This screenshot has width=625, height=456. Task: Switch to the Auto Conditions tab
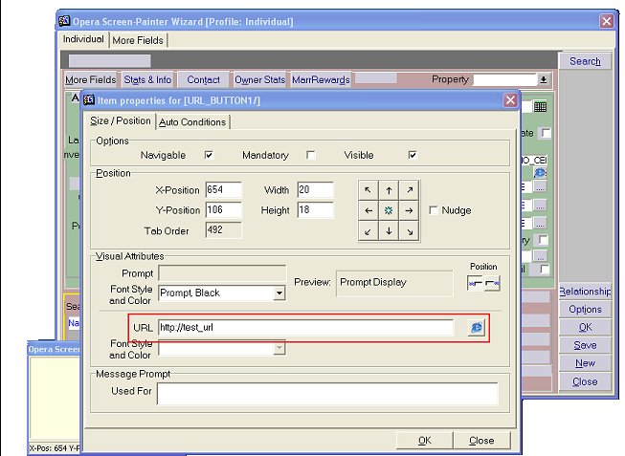192,121
